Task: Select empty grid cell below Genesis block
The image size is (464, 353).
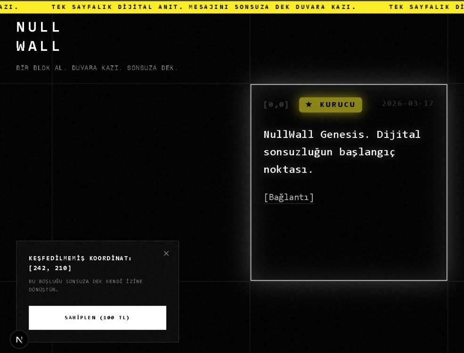Action: (x=349, y=317)
